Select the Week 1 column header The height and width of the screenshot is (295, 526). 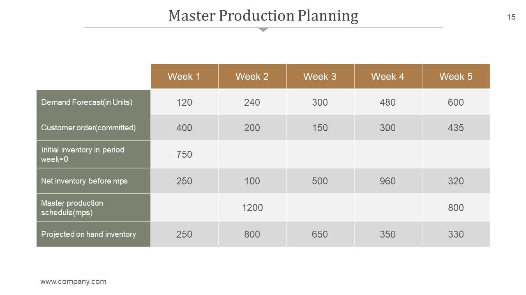184,77
